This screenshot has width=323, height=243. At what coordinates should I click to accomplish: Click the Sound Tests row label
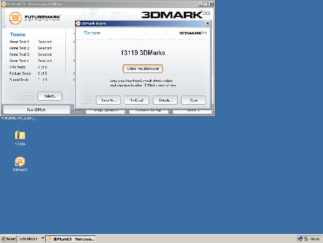[19, 80]
